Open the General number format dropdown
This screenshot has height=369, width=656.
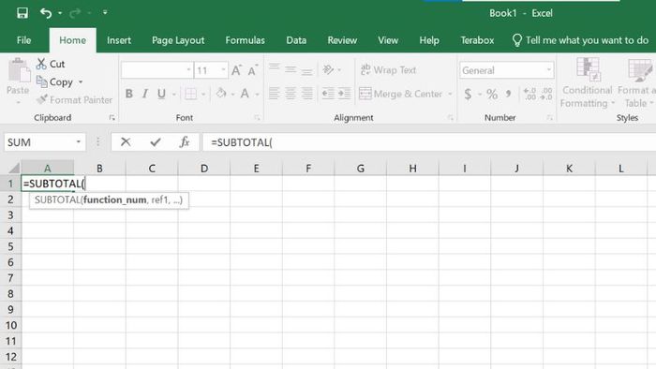[x=549, y=70]
